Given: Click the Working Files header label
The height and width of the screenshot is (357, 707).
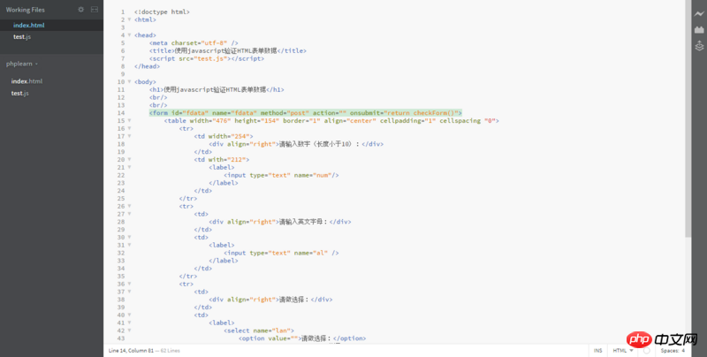Looking at the screenshot, I should tap(26, 10).
